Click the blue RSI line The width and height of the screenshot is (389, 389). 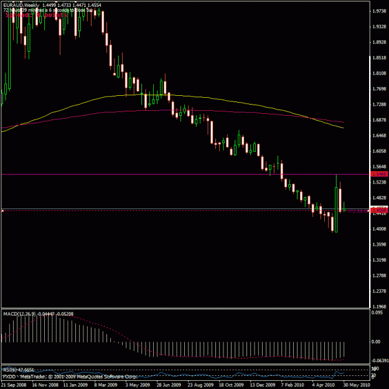(x=174, y=375)
